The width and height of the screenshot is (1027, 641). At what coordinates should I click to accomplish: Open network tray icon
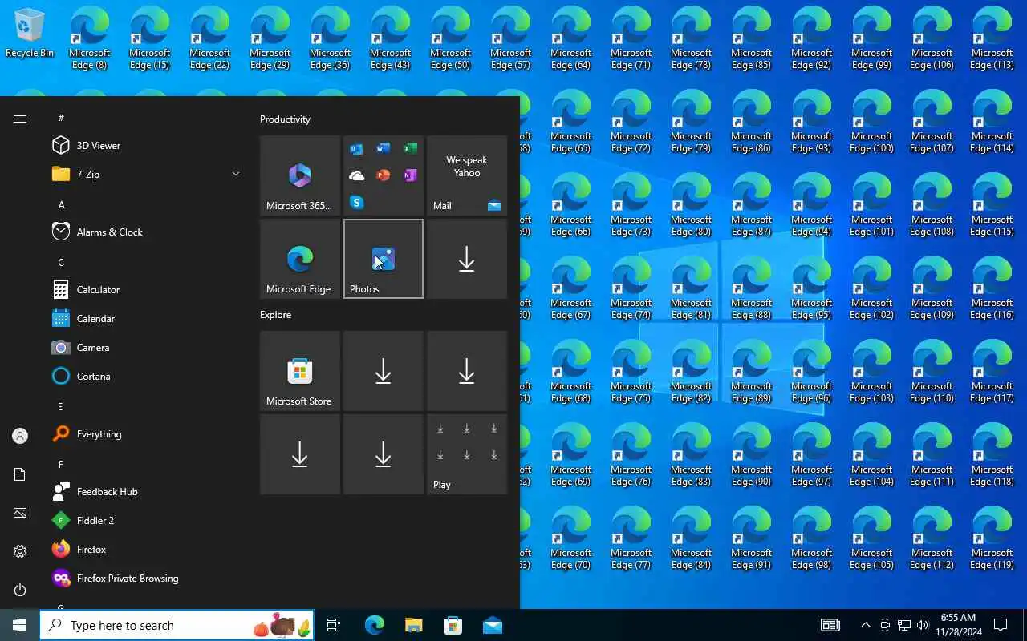pyautogui.click(x=903, y=625)
